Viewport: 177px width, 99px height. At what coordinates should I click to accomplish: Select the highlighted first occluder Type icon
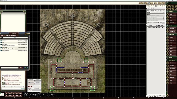point(152,11)
